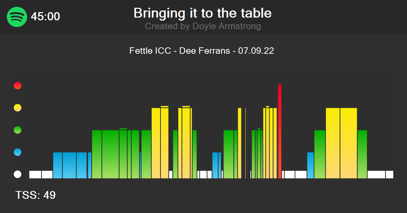Click the red zone dot
This screenshot has height=213, width=407.
click(x=18, y=86)
